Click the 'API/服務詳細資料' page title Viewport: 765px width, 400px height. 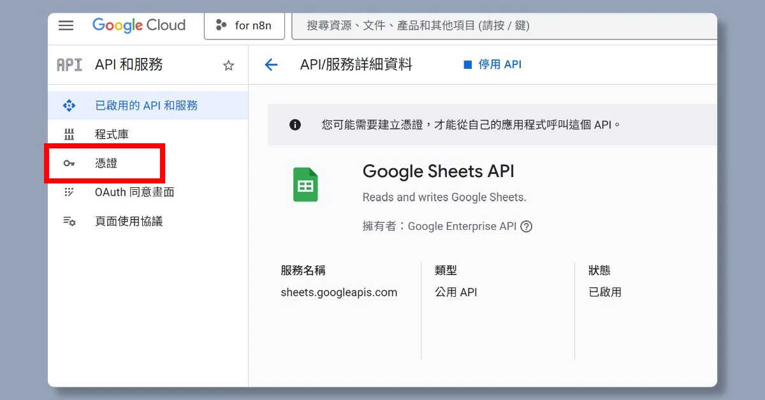tap(356, 64)
